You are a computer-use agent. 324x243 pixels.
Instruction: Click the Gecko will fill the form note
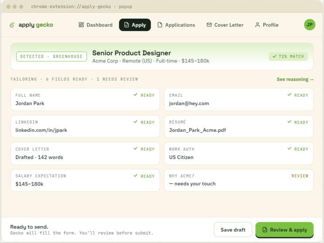[x=82, y=233]
